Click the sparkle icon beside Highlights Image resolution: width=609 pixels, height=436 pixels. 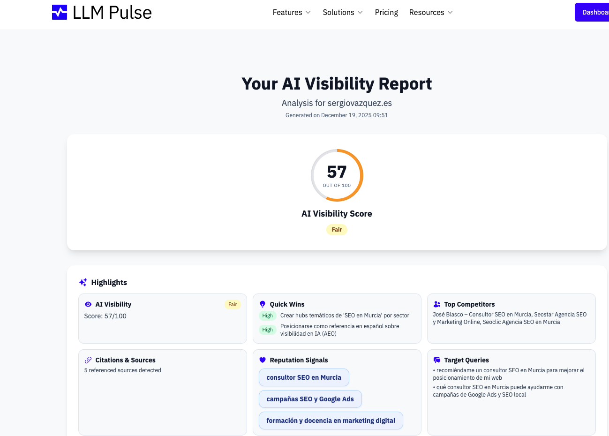coord(83,282)
